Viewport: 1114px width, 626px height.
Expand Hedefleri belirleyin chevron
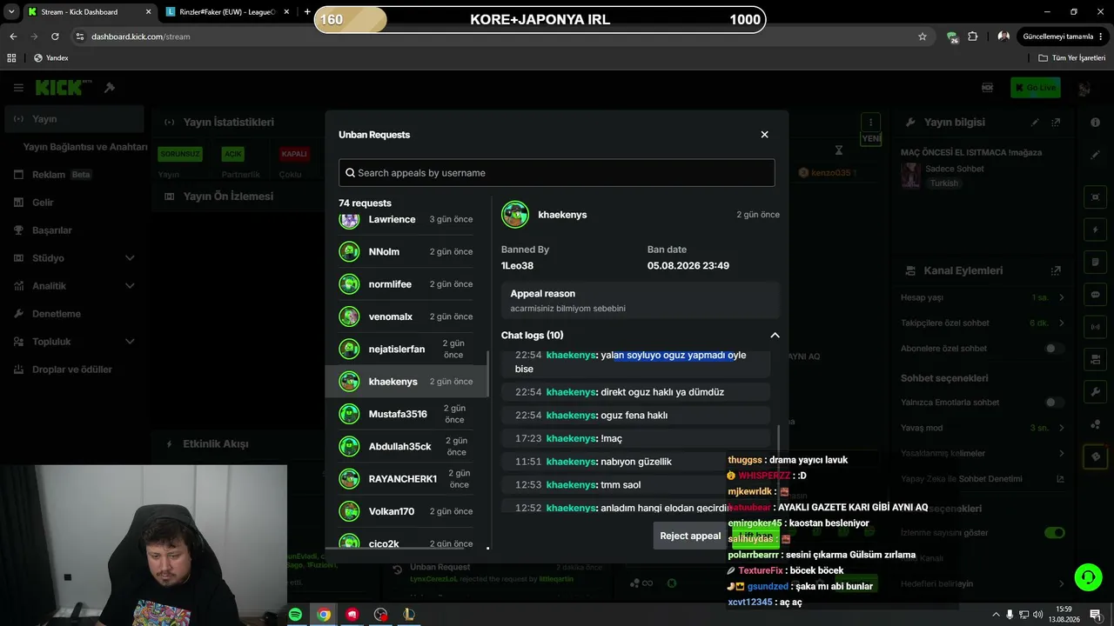click(1061, 583)
